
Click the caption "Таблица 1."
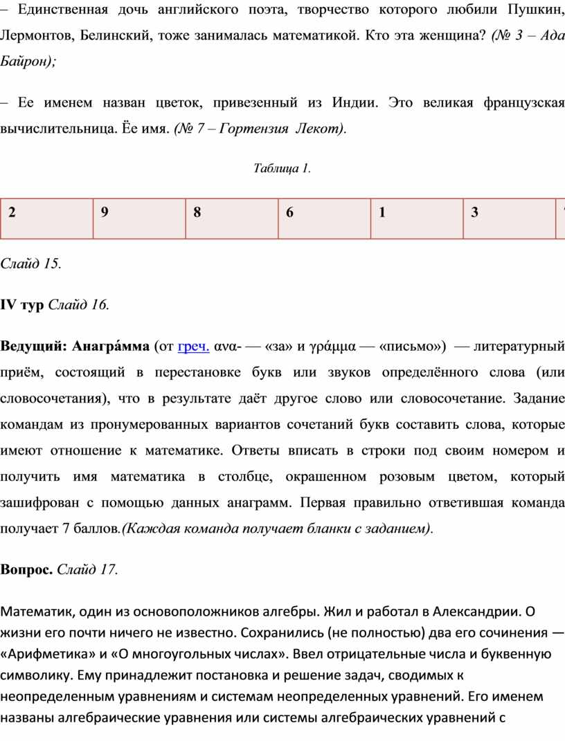click(x=282, y=168)
